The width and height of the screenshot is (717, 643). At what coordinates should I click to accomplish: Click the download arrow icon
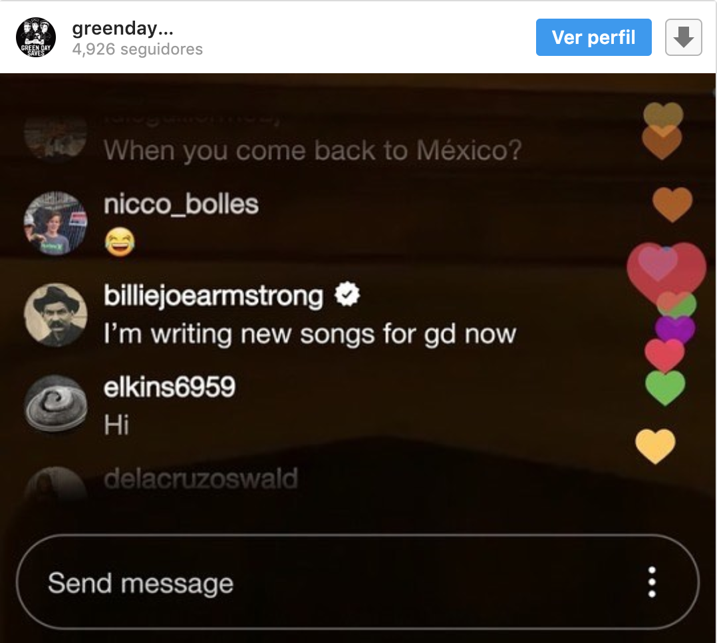point(683,37)
